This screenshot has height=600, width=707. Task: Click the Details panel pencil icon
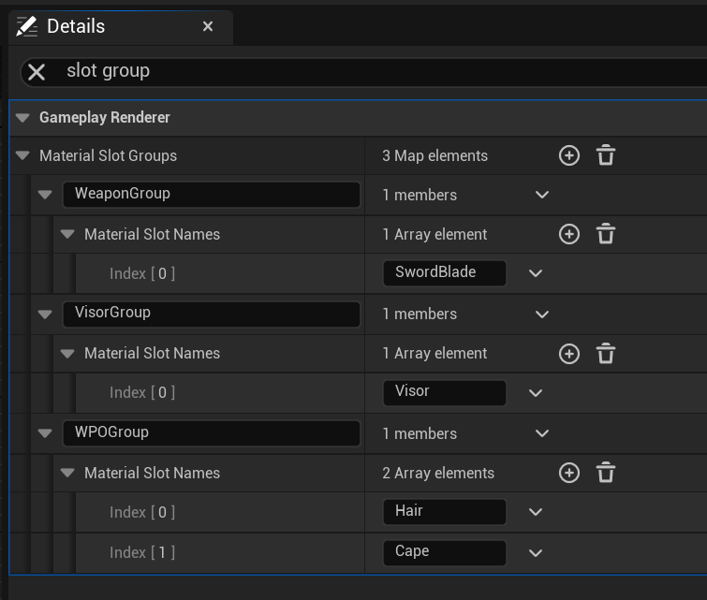(27, 26)
